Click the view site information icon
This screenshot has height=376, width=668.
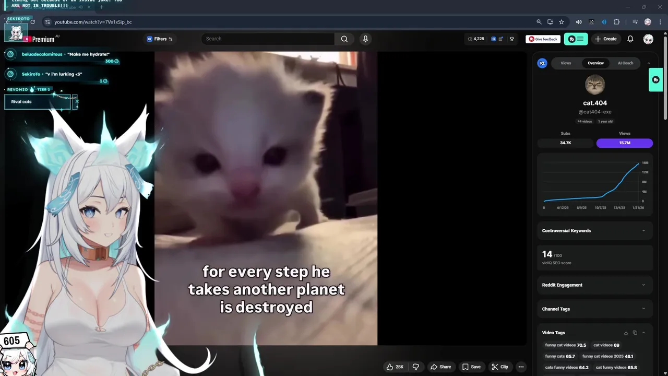pyautogui.click(x=47, y=22)
